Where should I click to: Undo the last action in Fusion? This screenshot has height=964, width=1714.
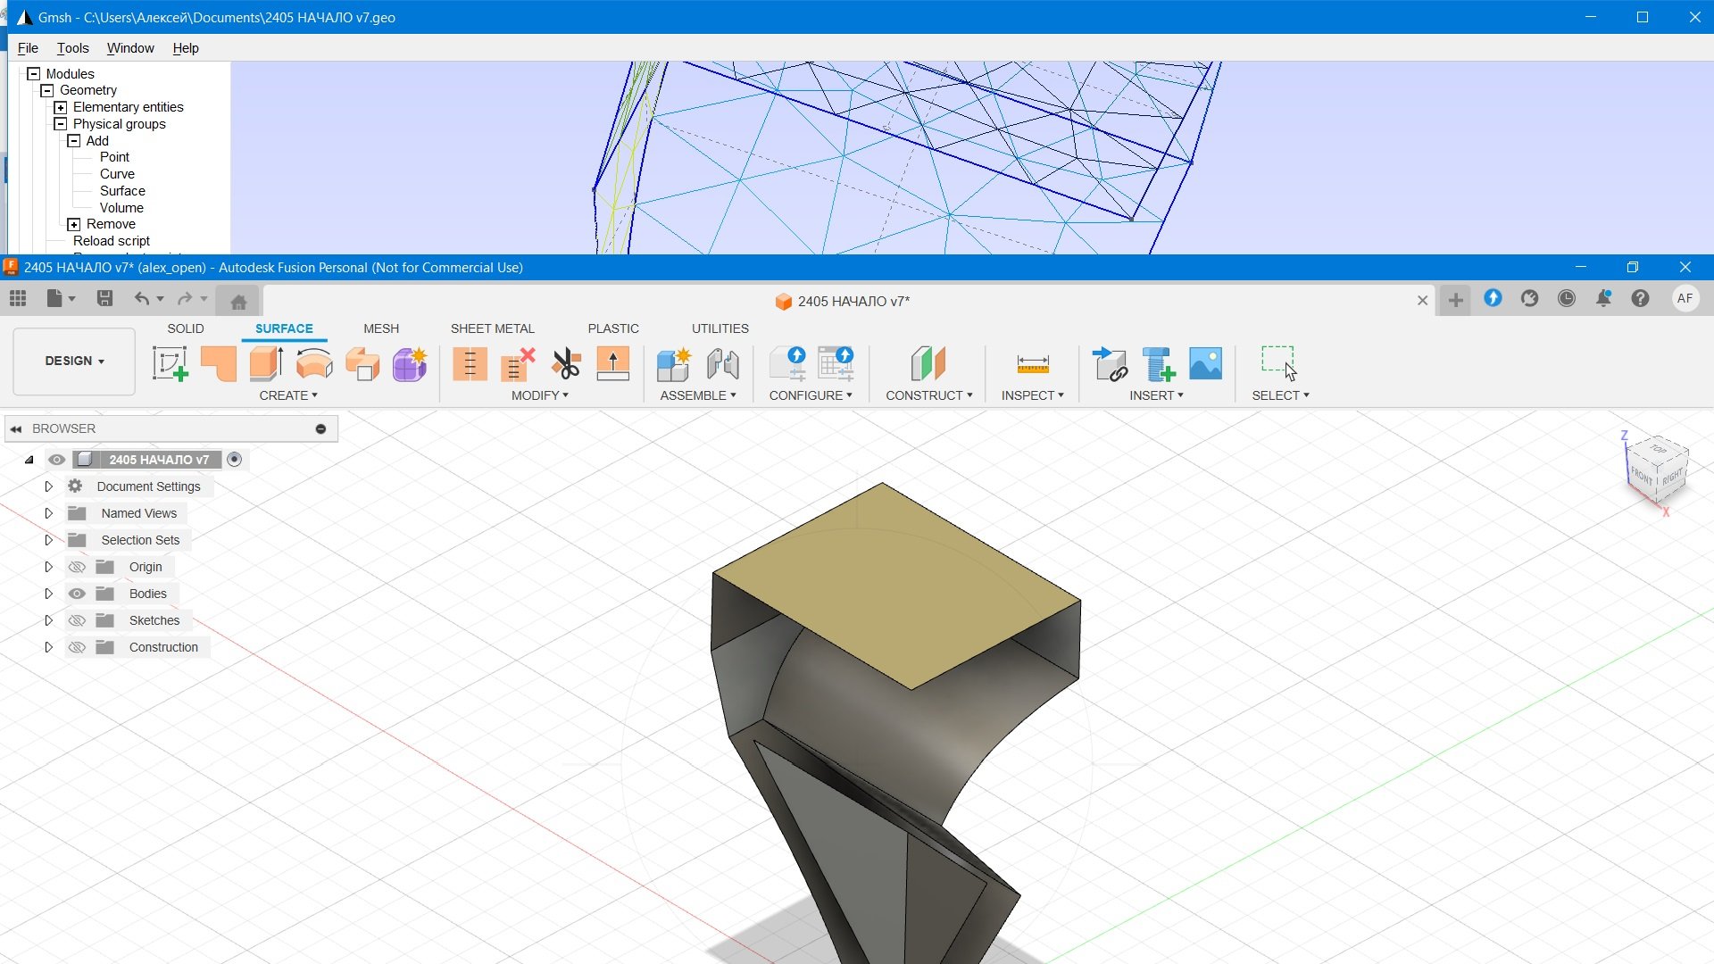(142, 299)
